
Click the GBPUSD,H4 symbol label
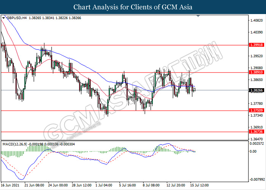tap(16, 18)
